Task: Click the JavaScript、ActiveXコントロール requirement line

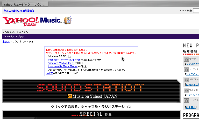Action: (x=87, y=70)
